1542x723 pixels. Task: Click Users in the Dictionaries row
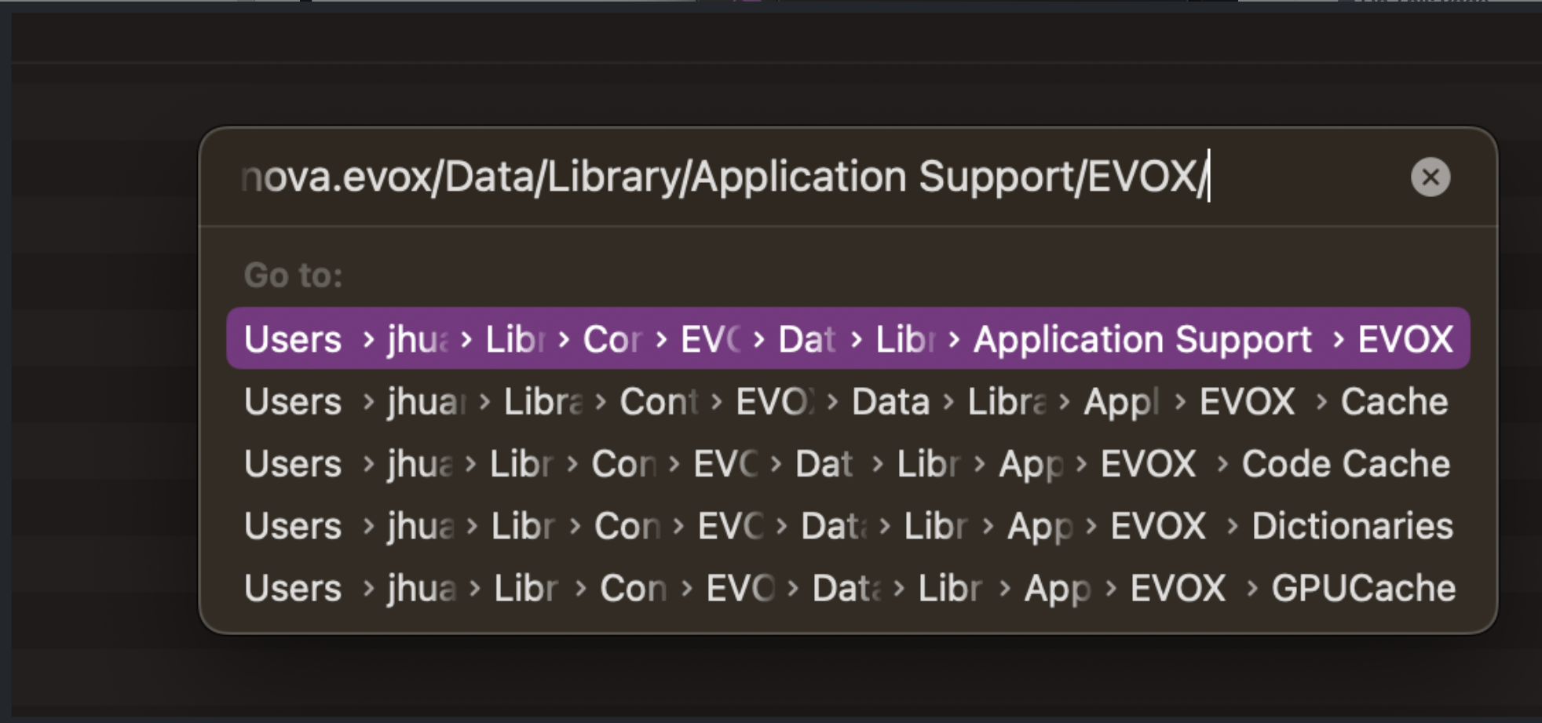(x=293, y=526)
